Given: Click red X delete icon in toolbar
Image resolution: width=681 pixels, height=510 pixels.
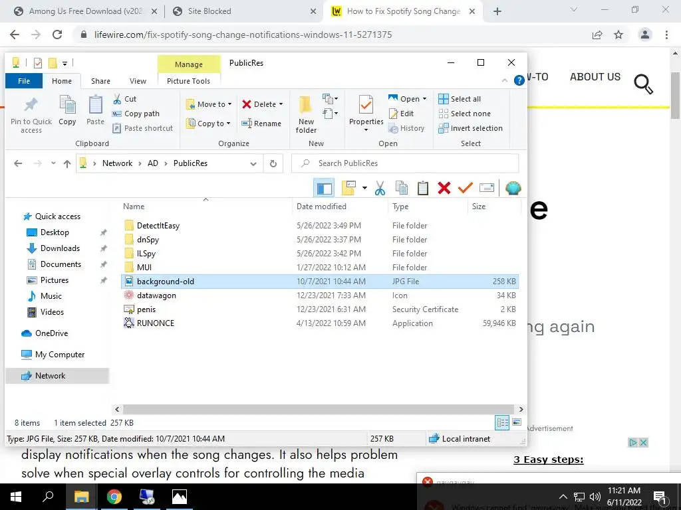Looking at the screenshot, I should click(444, 188).
